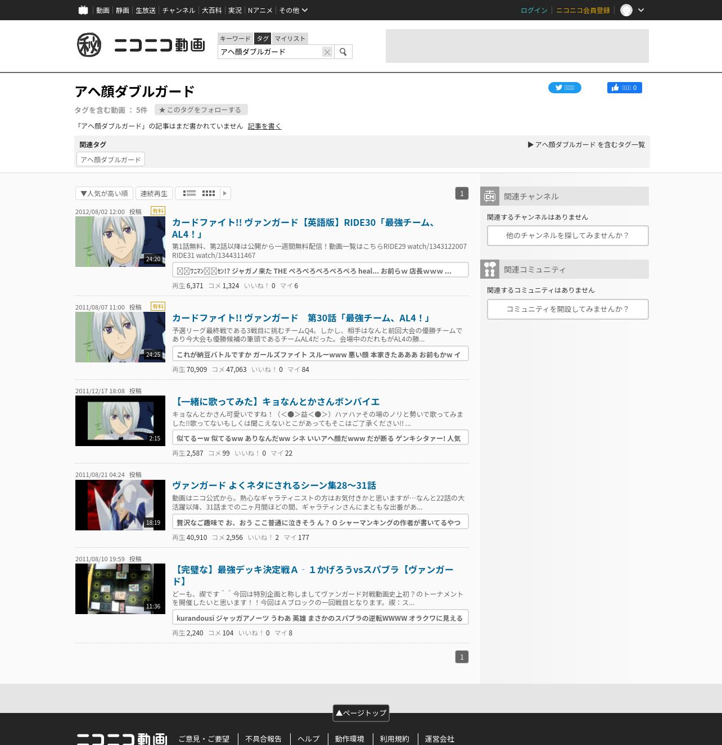Open 動画 in the top navigation

103,10
